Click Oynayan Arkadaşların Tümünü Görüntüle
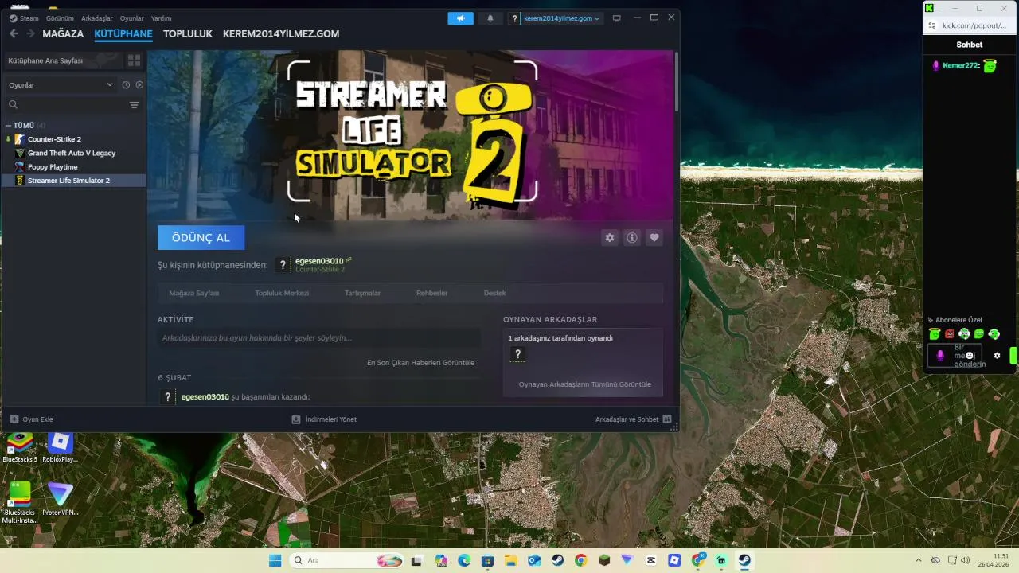The image size is (1019, 573). point(584,384)
